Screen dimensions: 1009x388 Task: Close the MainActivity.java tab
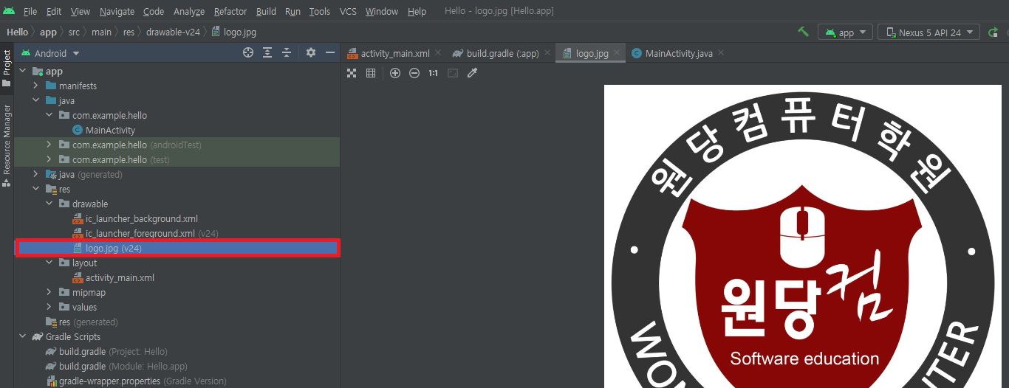(x=721, y=52)
